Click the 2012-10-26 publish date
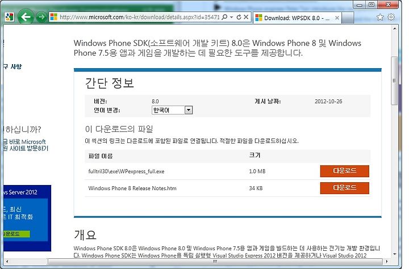Viewport: 409px width, 269px height. click(x=328, y=102)
